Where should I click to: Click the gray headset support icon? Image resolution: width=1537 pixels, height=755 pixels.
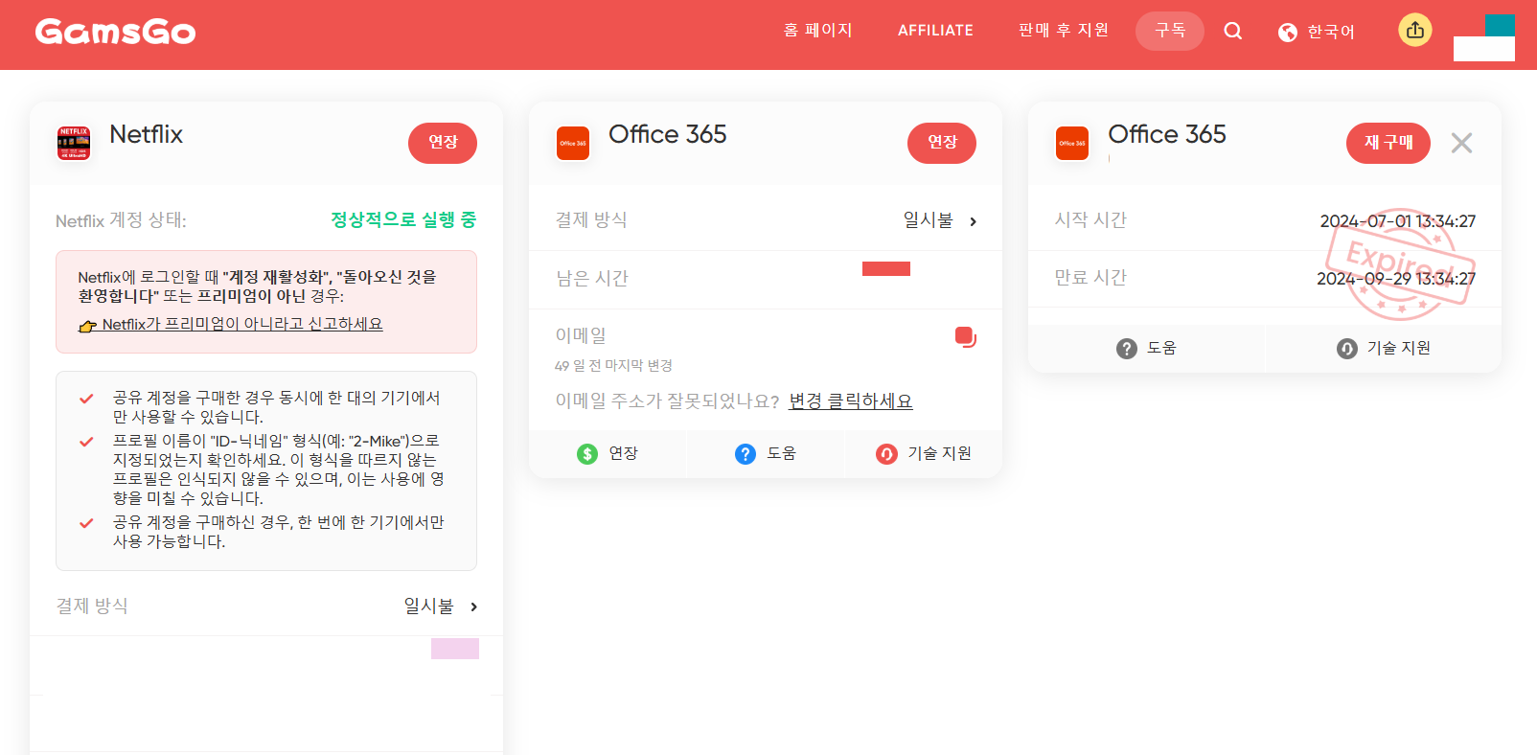1347,349
